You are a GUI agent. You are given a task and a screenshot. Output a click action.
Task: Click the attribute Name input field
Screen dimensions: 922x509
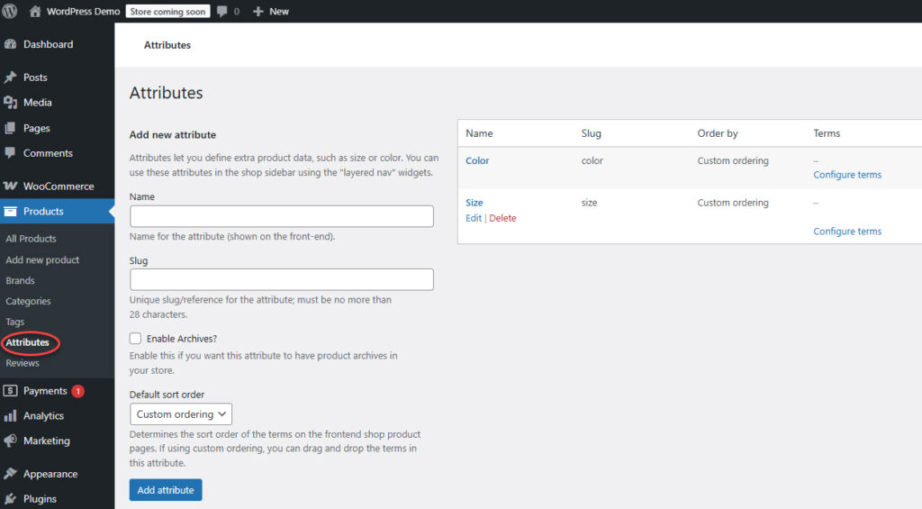[282, 216]
